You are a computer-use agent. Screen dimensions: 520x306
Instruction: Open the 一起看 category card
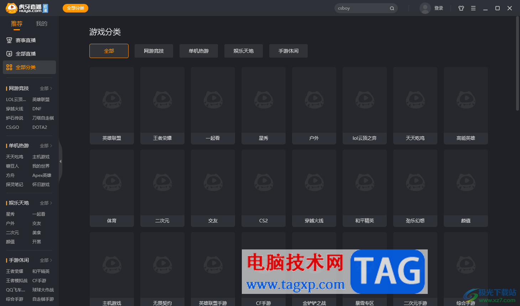213,106
